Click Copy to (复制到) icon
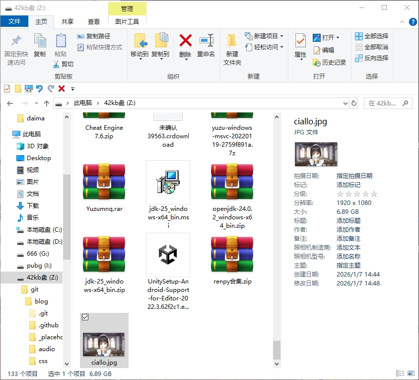This screenshot has width=419, height=380. click(x=161, y=40)
